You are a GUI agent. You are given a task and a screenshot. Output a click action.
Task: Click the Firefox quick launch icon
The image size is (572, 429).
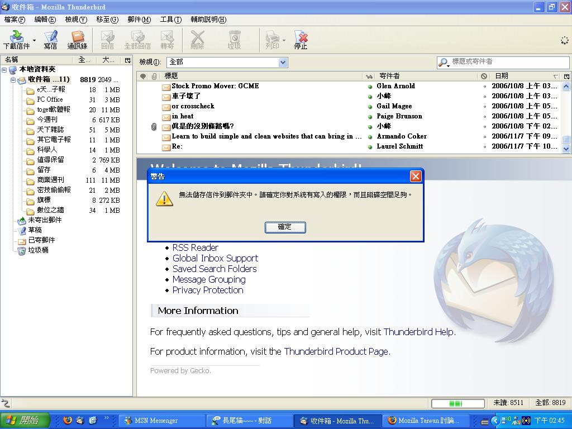tap(68, 420)
